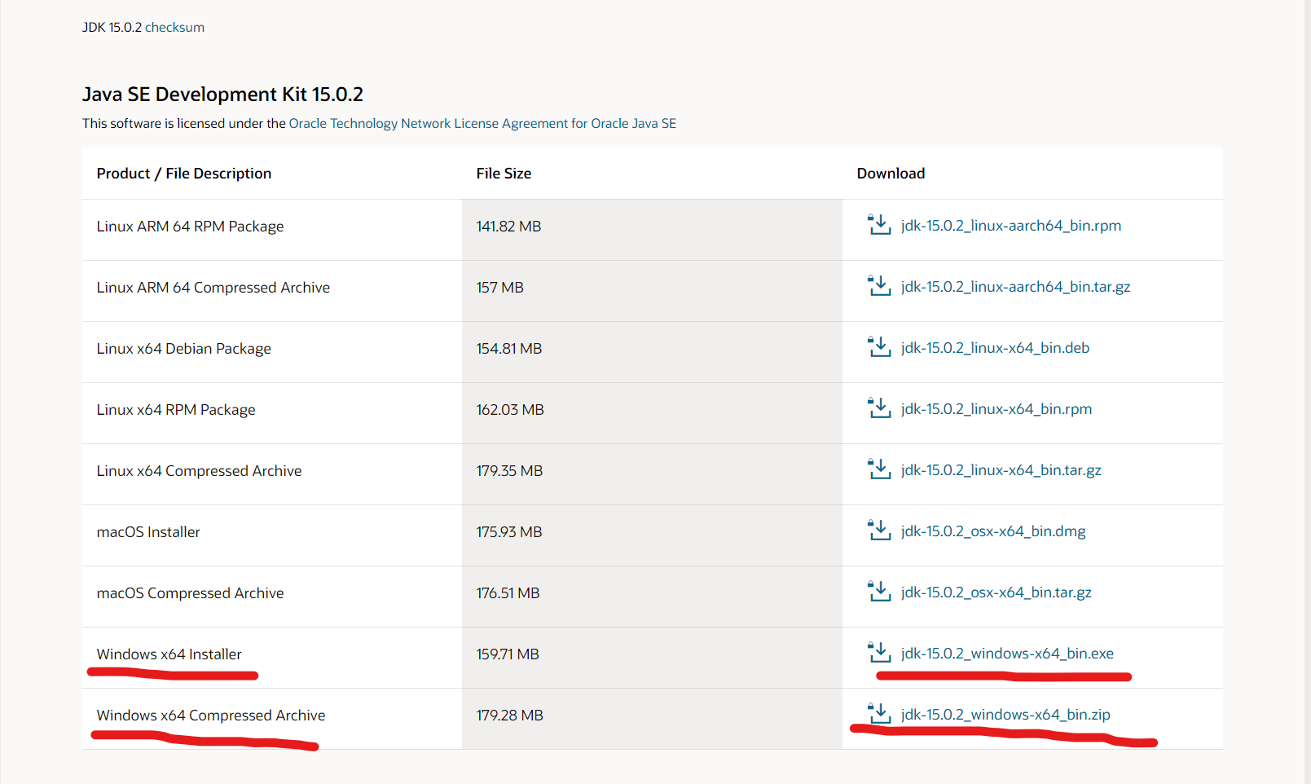
Task: Click the 157 MB file size cell
Action: 652,291
